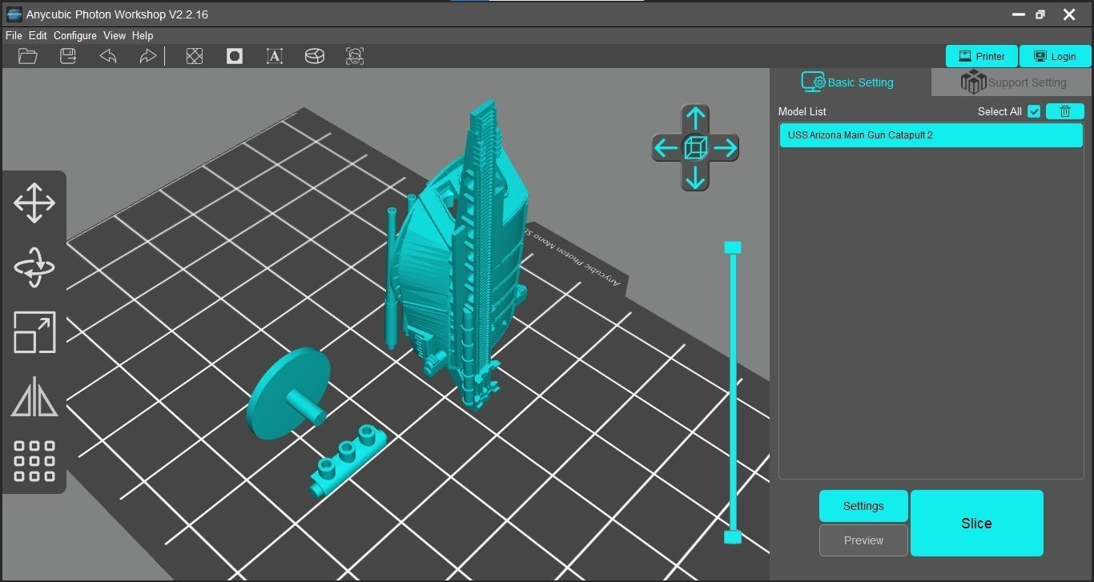
Task: Rotate view up with the up arrow
Action: pos(695,118)
